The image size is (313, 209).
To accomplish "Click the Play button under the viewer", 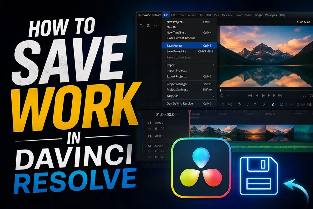I will [x=263, y=96].
